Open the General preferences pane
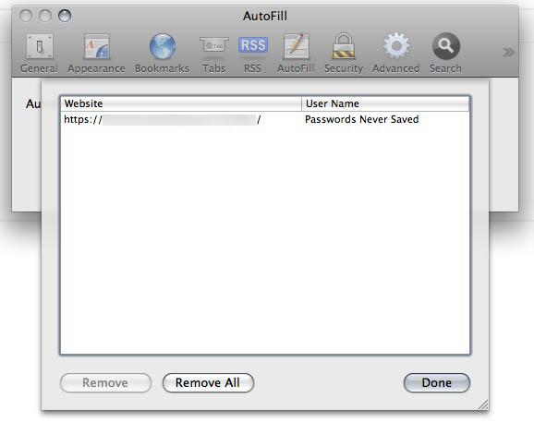The width and height of the screenshot is (534, 435). [39, 53]
